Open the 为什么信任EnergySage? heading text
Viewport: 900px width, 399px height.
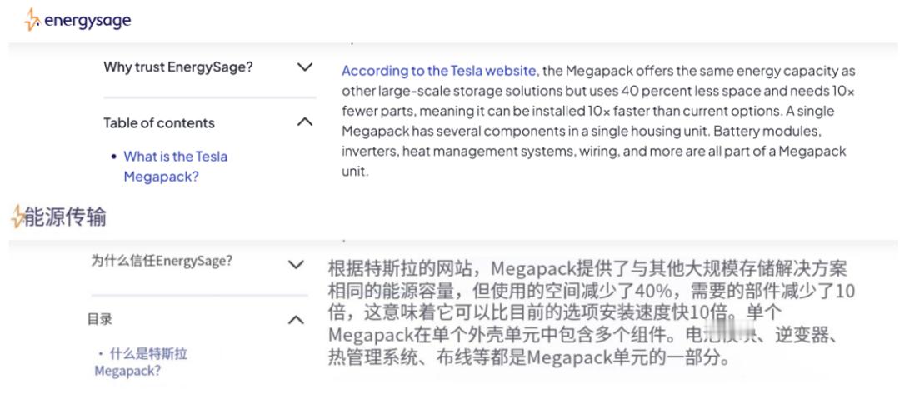click(162, 262)
